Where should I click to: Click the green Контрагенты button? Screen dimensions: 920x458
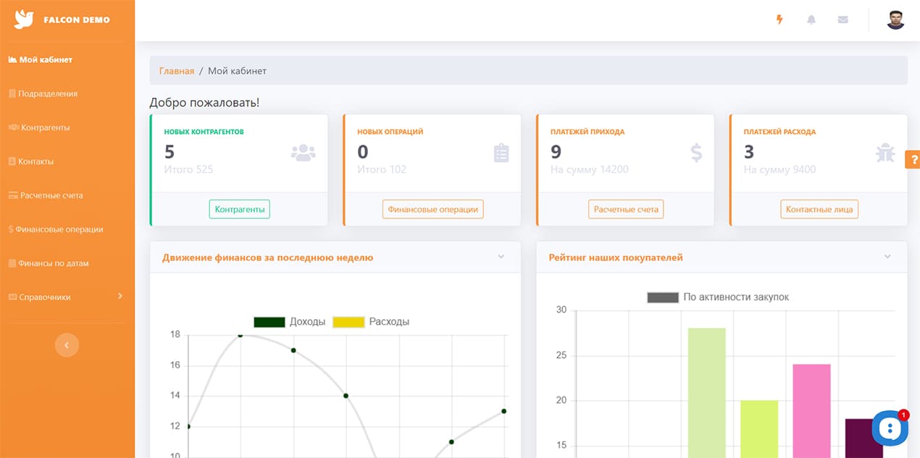coord(240,209)
